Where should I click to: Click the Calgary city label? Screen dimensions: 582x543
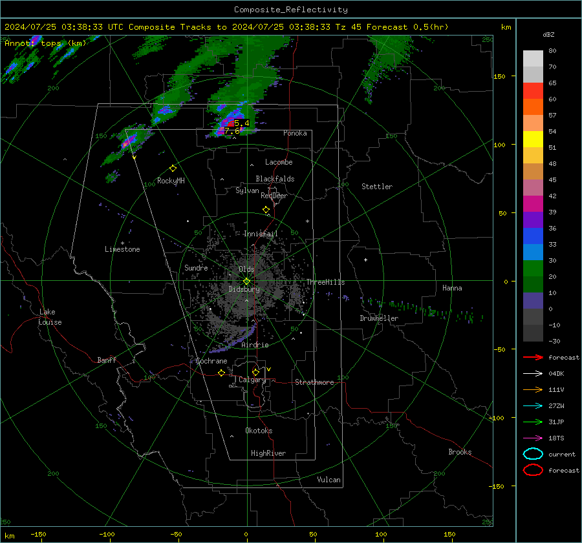coord(252,380)
